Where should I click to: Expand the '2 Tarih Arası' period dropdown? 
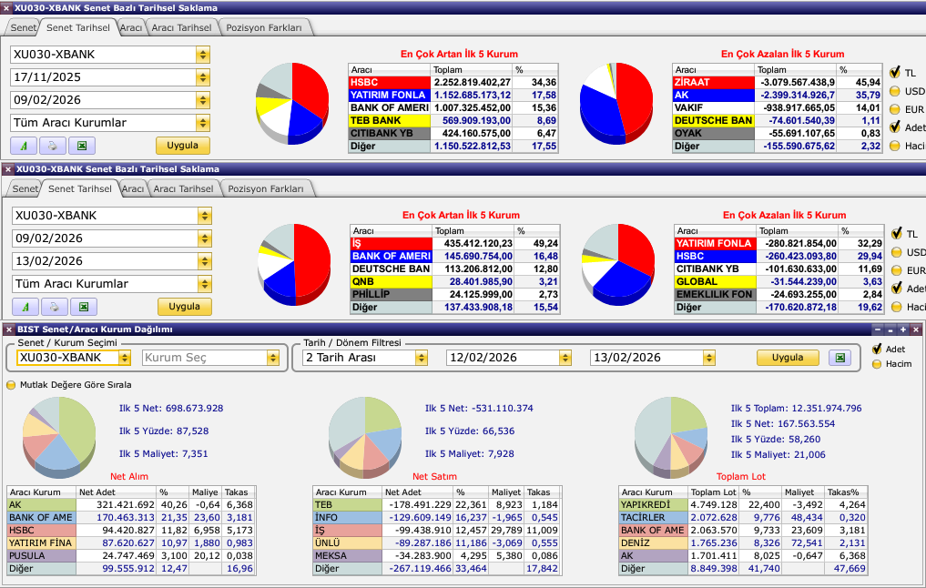pyautogui.click(x=421, y=358)
